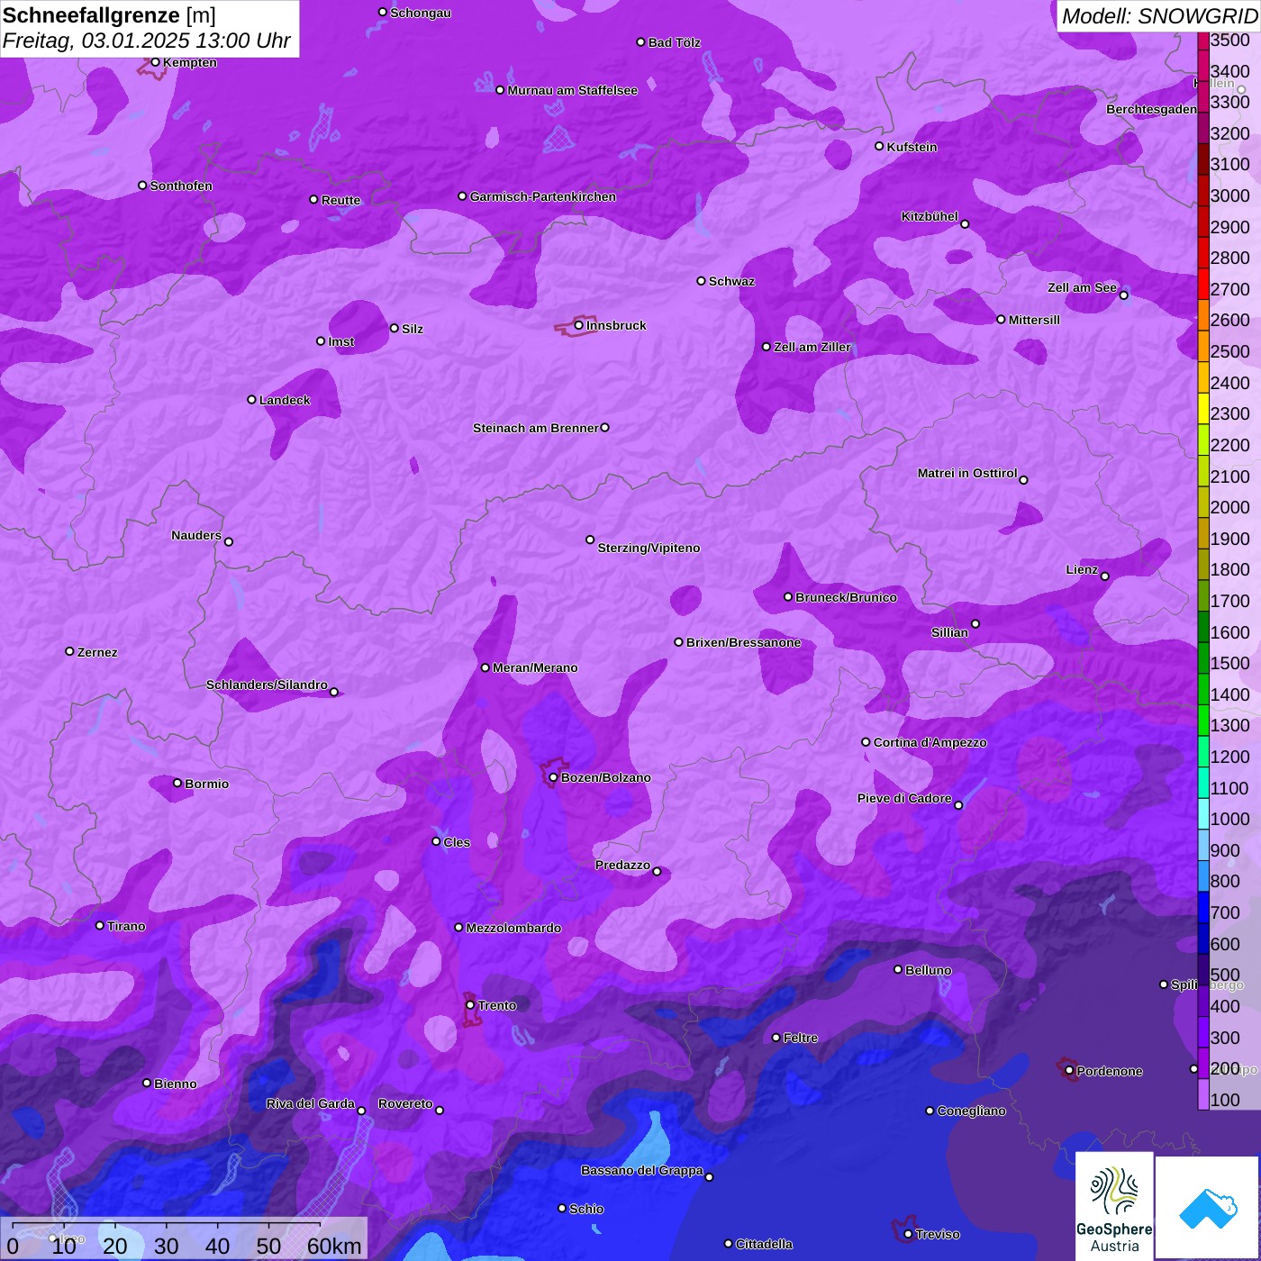Click the Bassano del Grappa label
The width and height of the screenshot is (1261, 1261).
coord(642,1170)
